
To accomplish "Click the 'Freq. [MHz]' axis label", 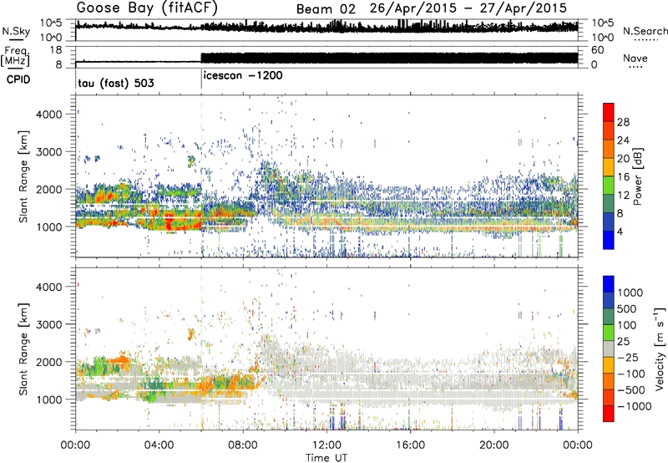I will point(16,56).
